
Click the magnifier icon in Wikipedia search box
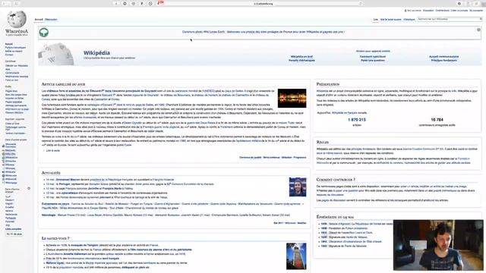[x=481, y=19]
